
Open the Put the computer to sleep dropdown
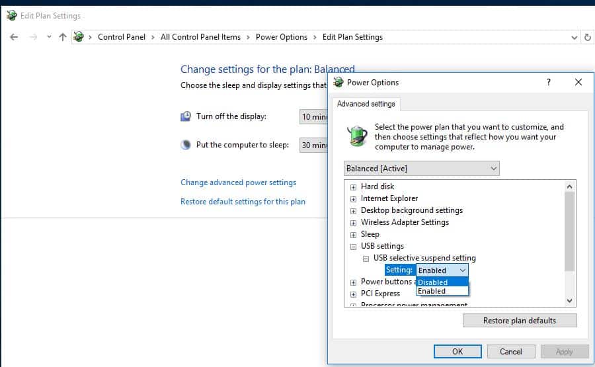click(x=314, y=145)
